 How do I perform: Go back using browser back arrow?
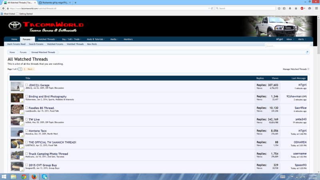click(x=3, y=8)
